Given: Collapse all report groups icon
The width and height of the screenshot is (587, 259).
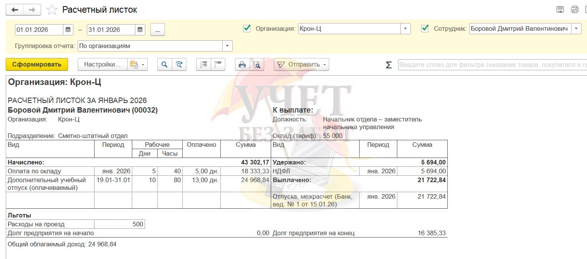Looking at the screenshot, I should tap(218, 65).
